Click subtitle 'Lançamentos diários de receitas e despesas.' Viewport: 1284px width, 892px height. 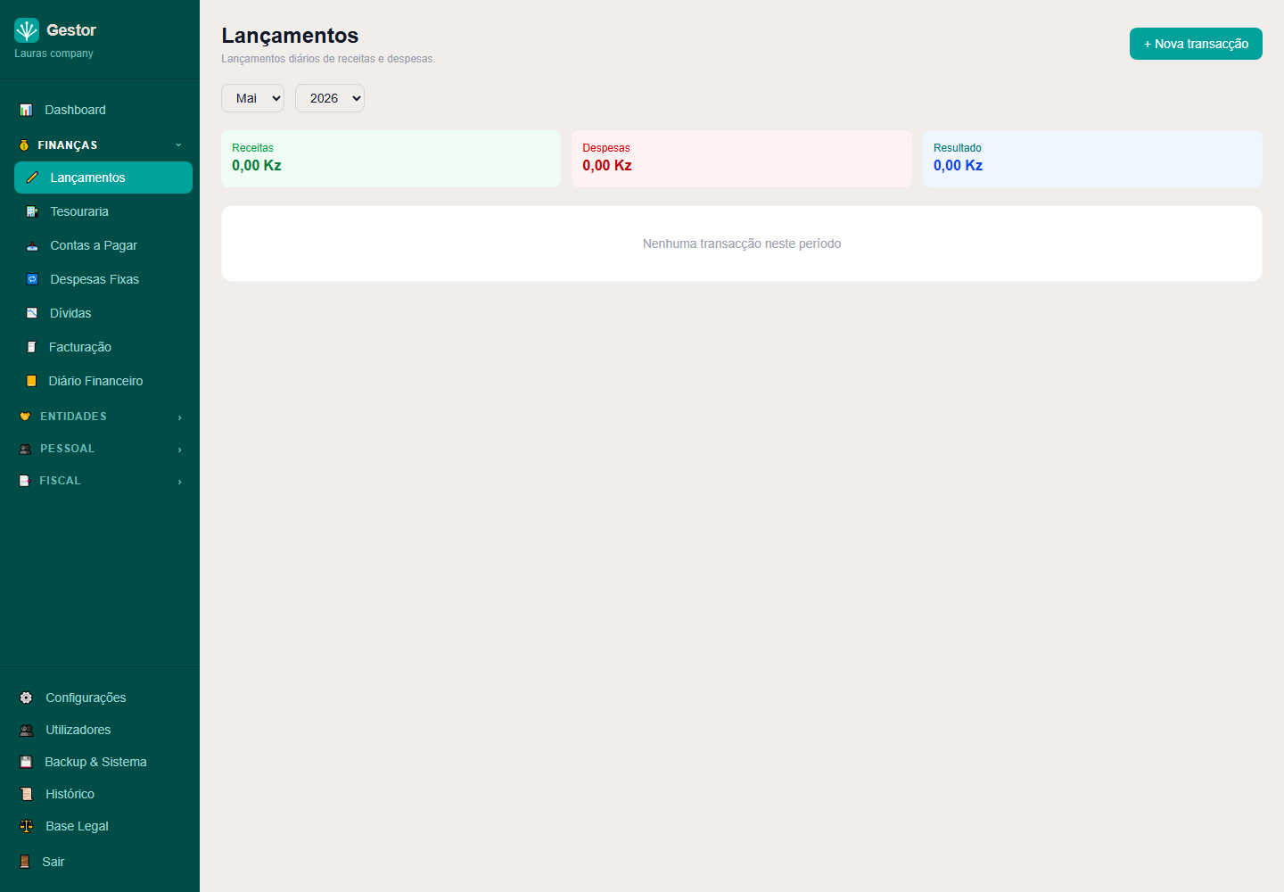(328, 59)
